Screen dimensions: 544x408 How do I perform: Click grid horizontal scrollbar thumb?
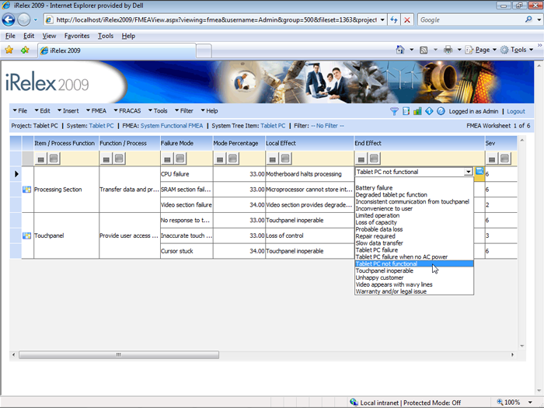pos(119,354)
